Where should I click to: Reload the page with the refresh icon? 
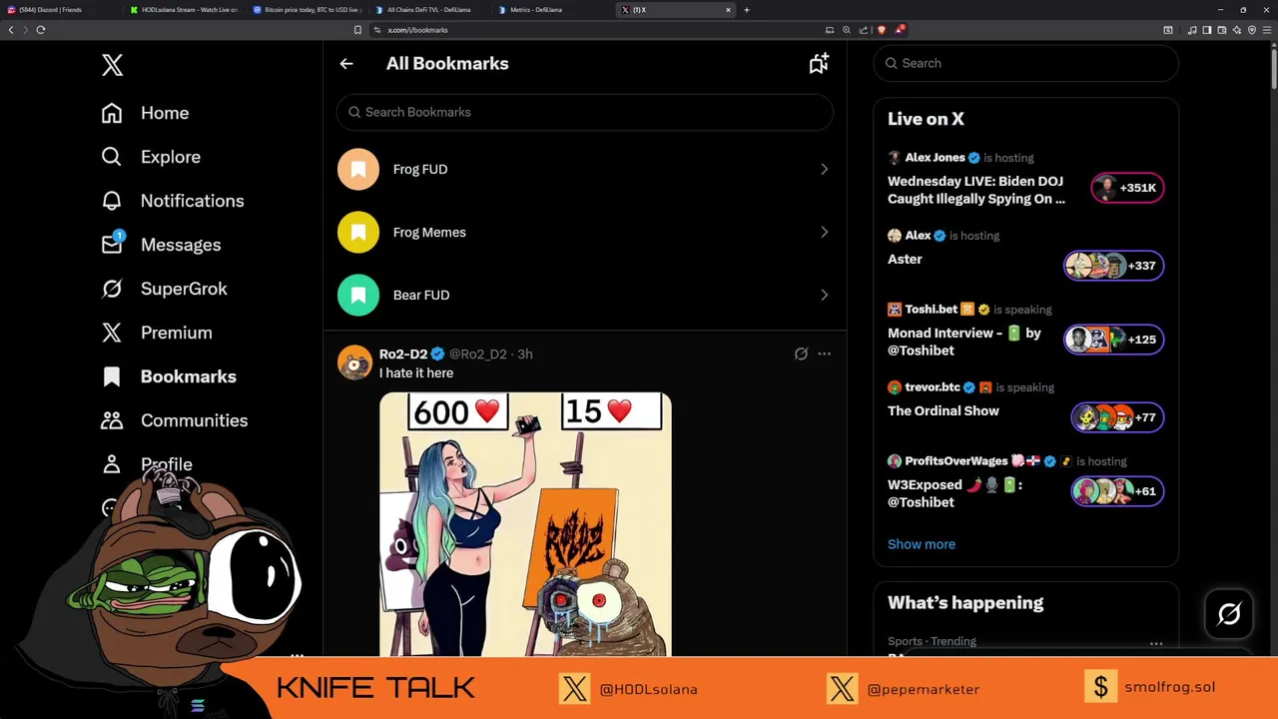click(41, 30)
